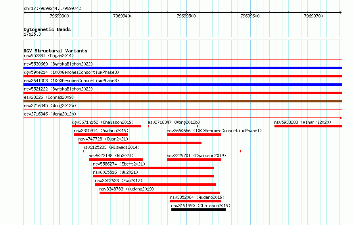Click the black bar under nsv3191990
353x225 pixels.
[x=198, y=210]
